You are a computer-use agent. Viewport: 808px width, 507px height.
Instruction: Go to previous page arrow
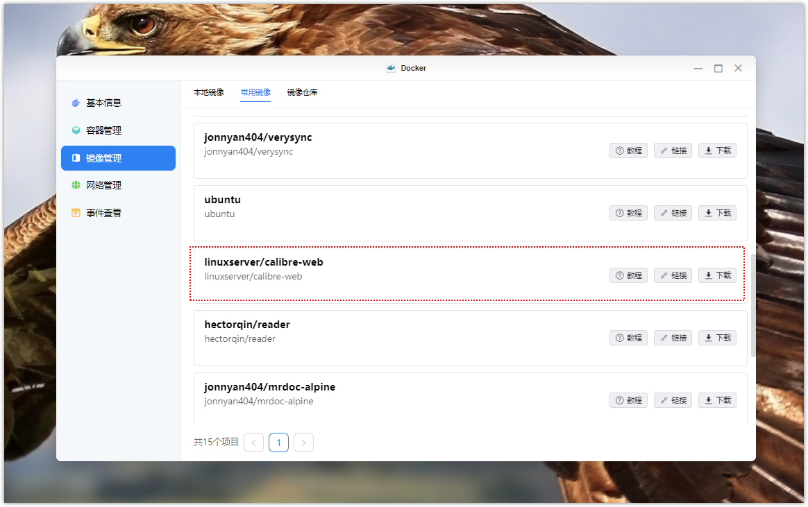[x=253, y=442]
